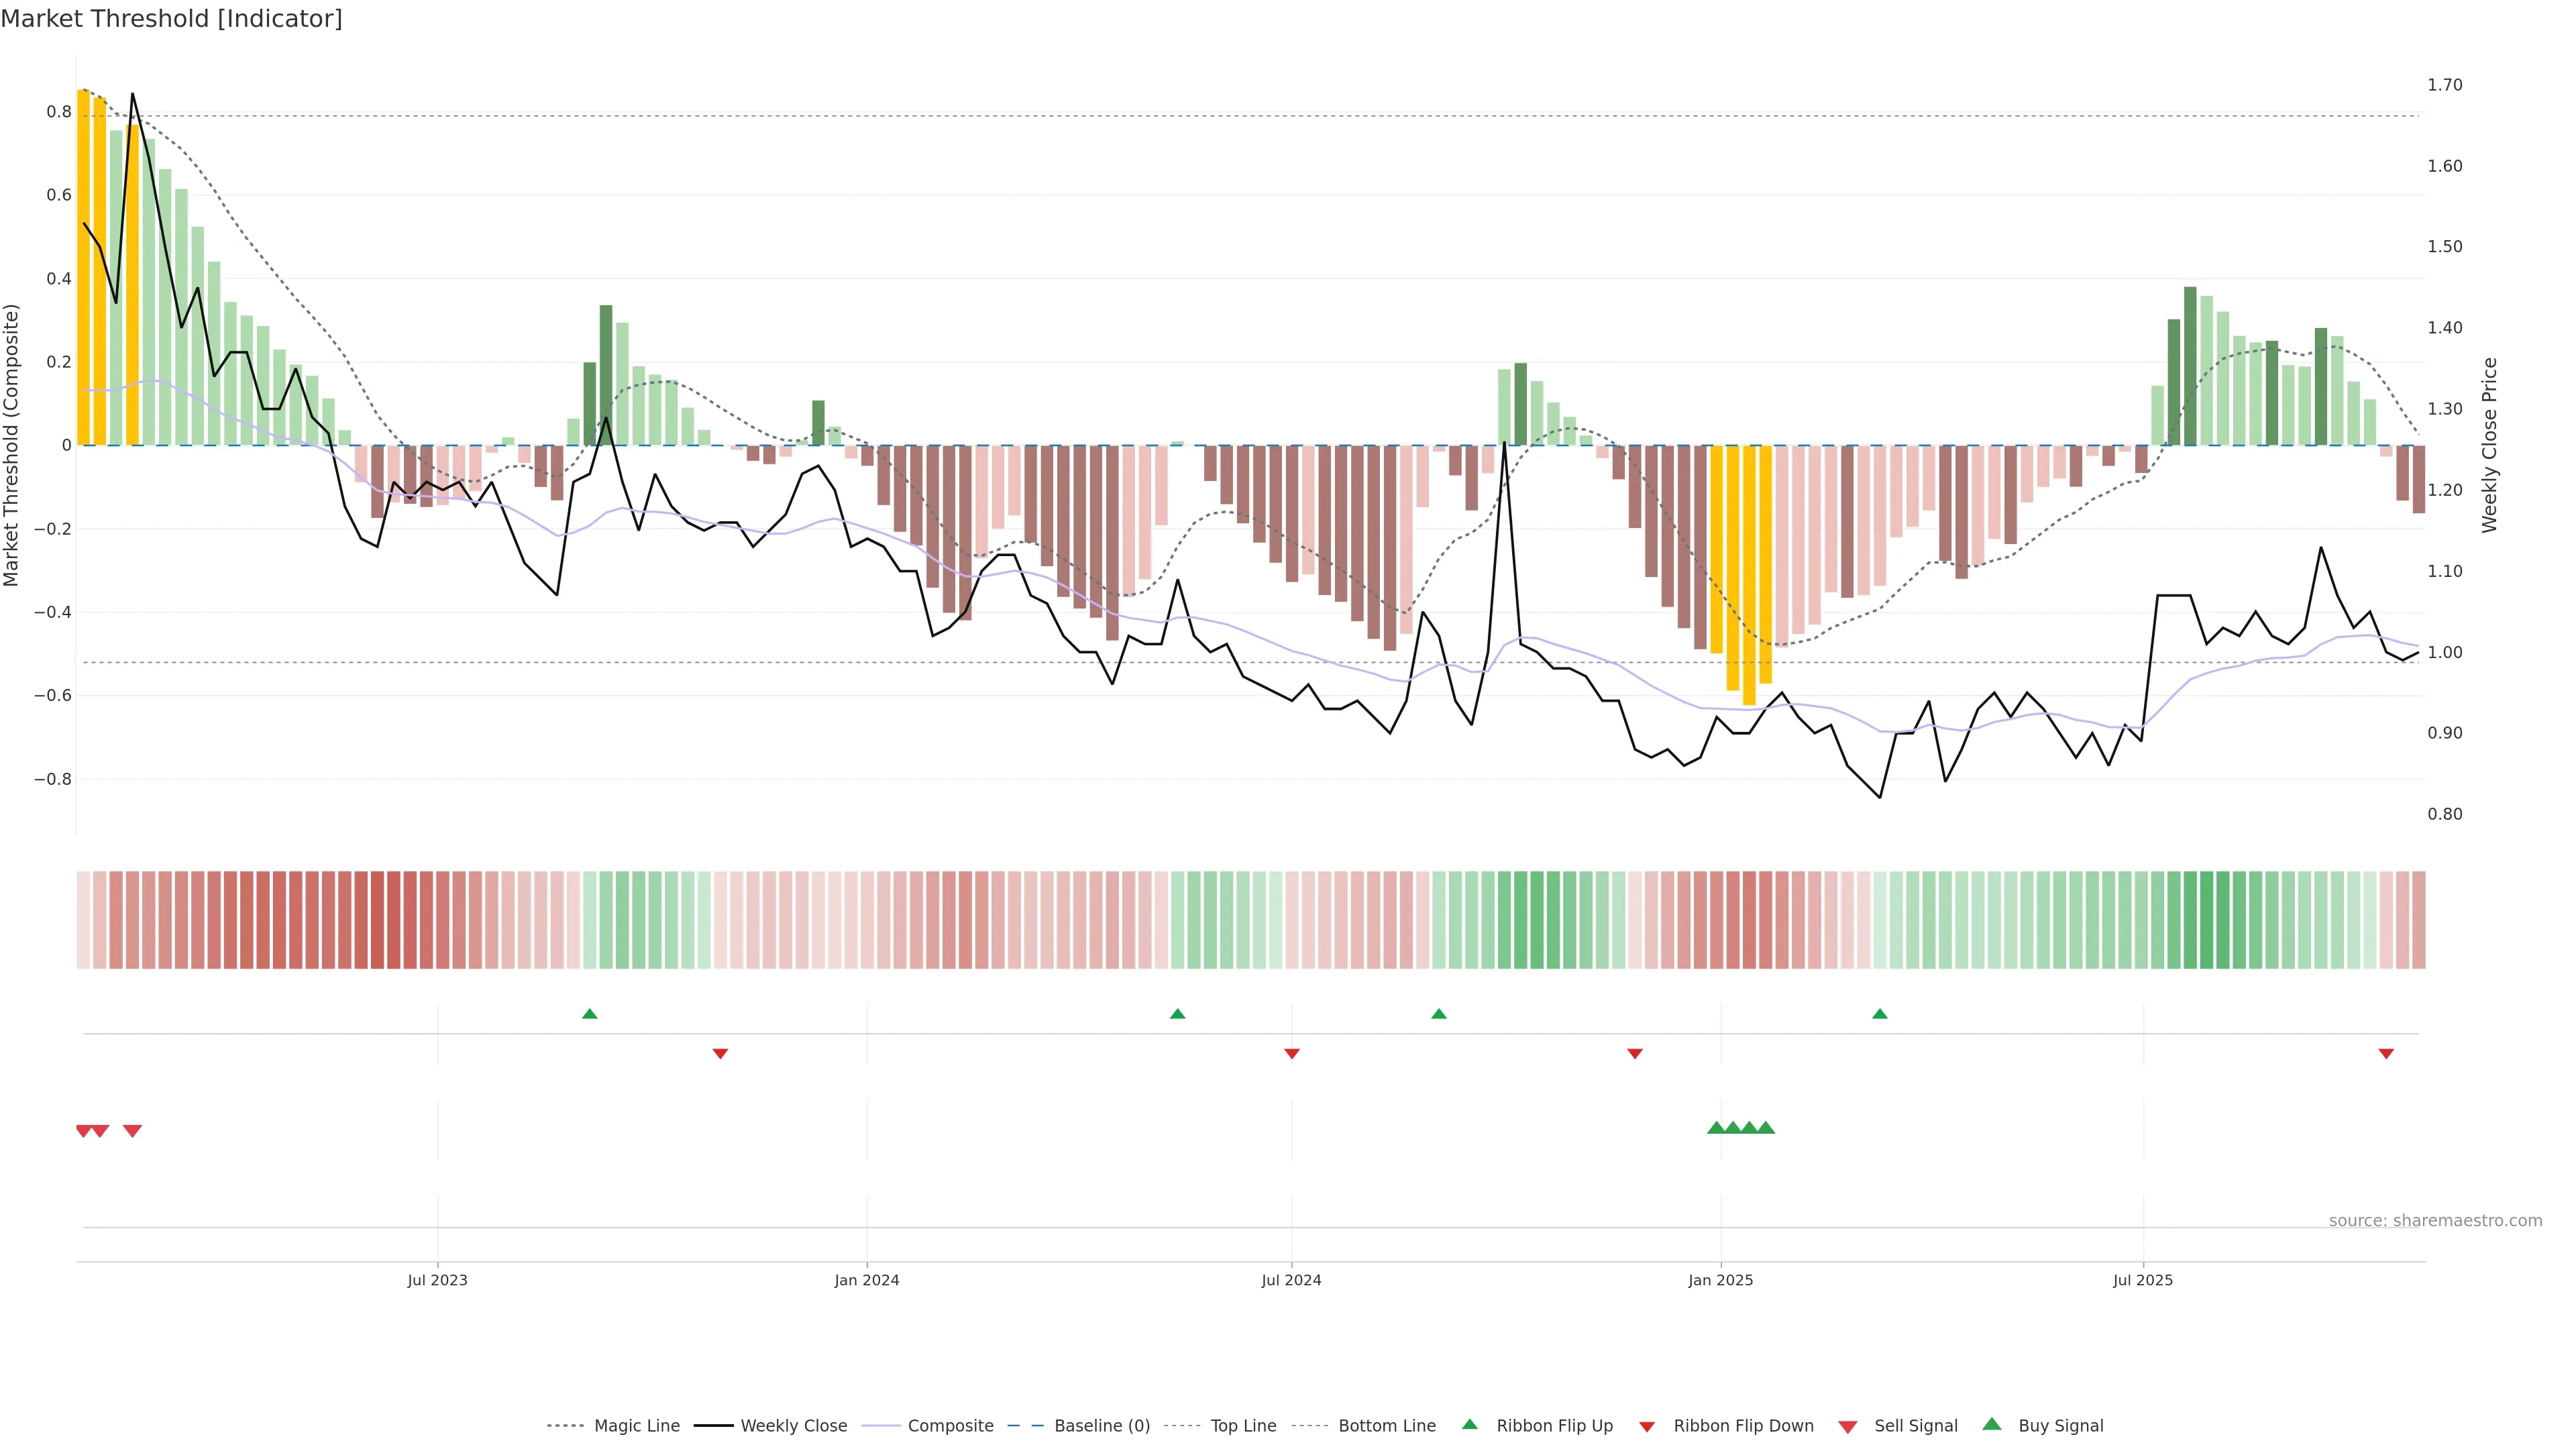Click the source sharemaestro.com text
The image size is (2576, 1449).
(2435, 1221)
